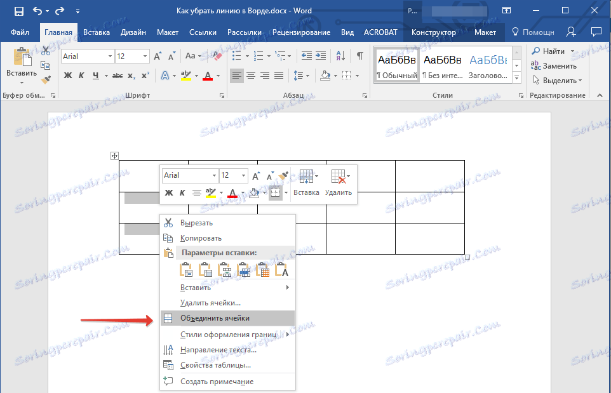Click Выделить button
This screenshot has height=393, width=611.
point(557,81)
